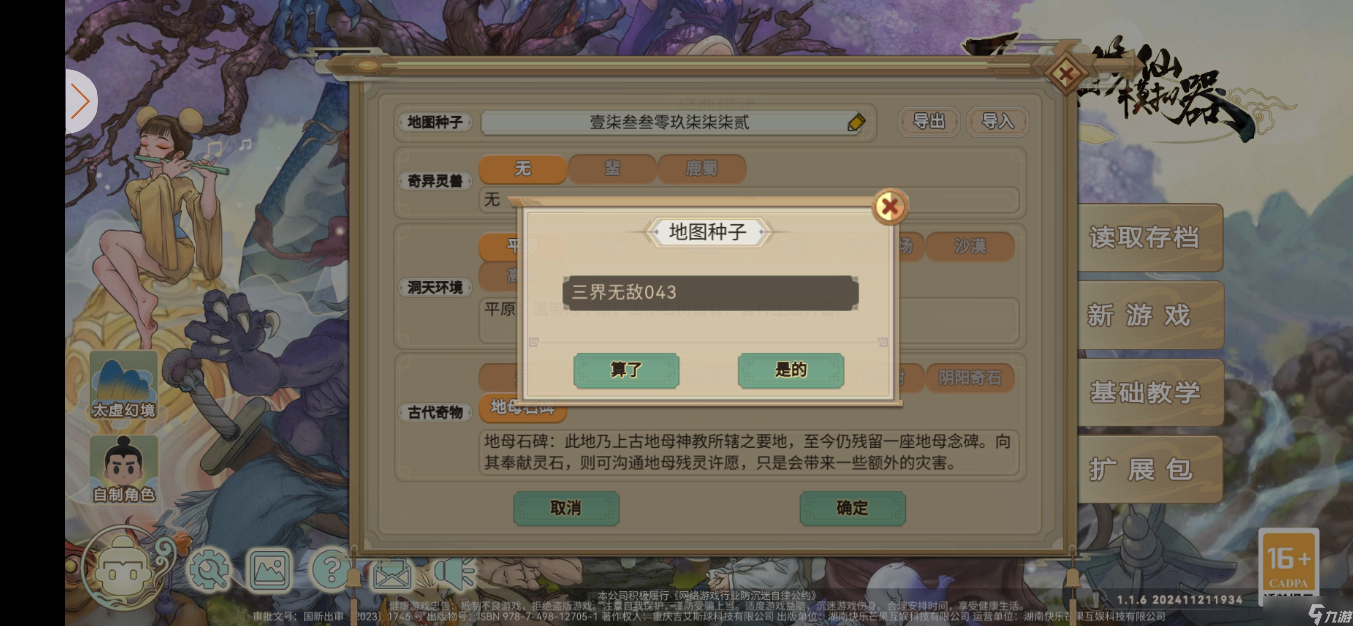Open the picture gallery icon
Screen dimensions: 1353x626
tap(270, 569)
